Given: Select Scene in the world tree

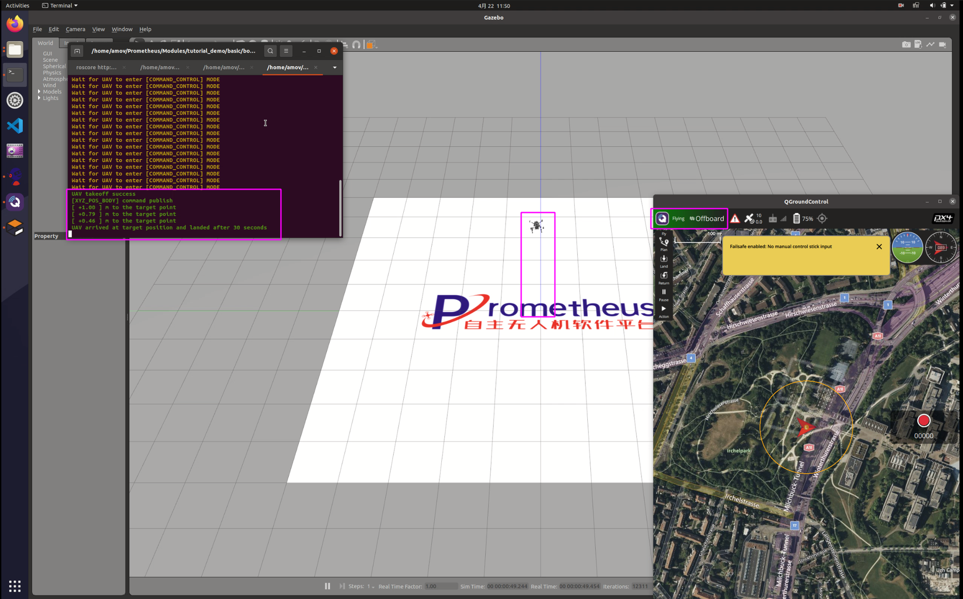Looking at the screenshot, I should (50, 60).
